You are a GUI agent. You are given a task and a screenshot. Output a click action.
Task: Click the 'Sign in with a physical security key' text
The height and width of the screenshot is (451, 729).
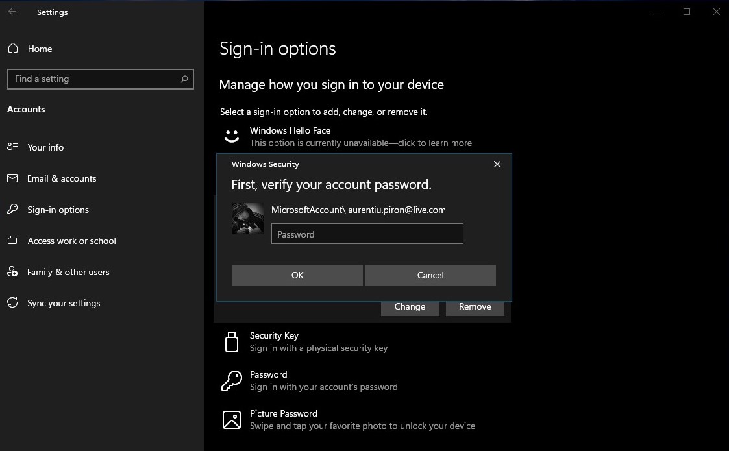coord(319,348)
